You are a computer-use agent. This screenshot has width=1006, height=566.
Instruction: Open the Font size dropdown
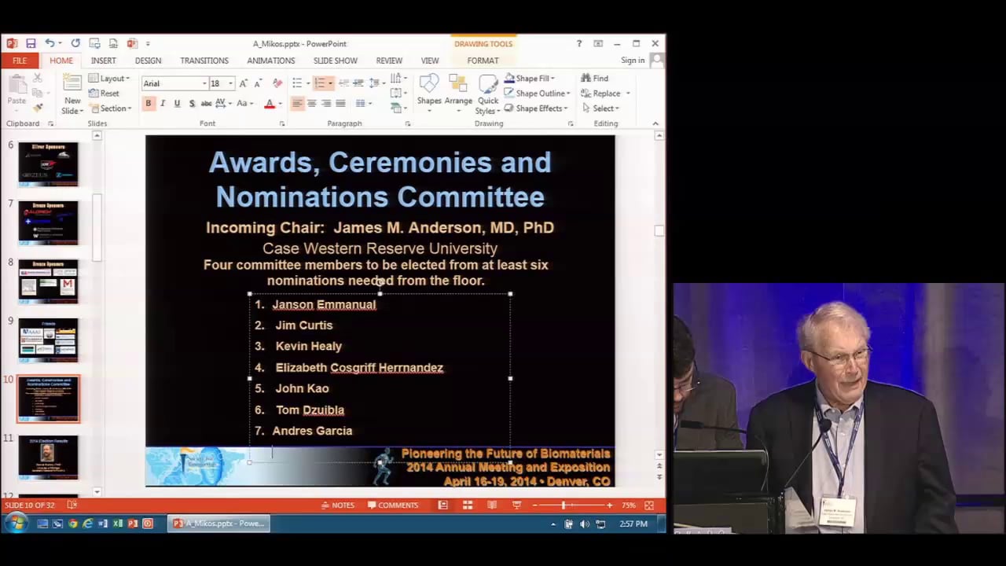[x=230, y=83]
